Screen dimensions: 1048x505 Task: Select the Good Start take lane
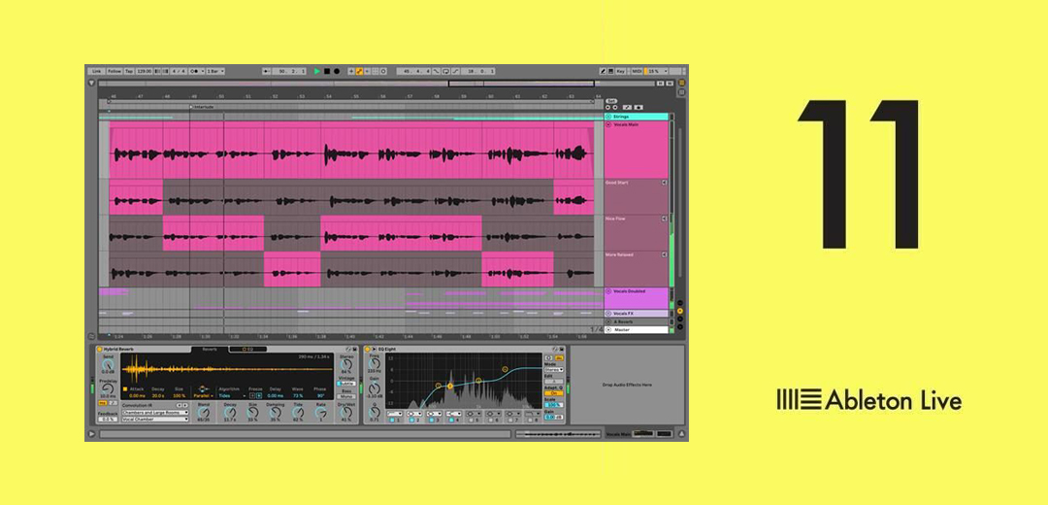coord(636,196)
